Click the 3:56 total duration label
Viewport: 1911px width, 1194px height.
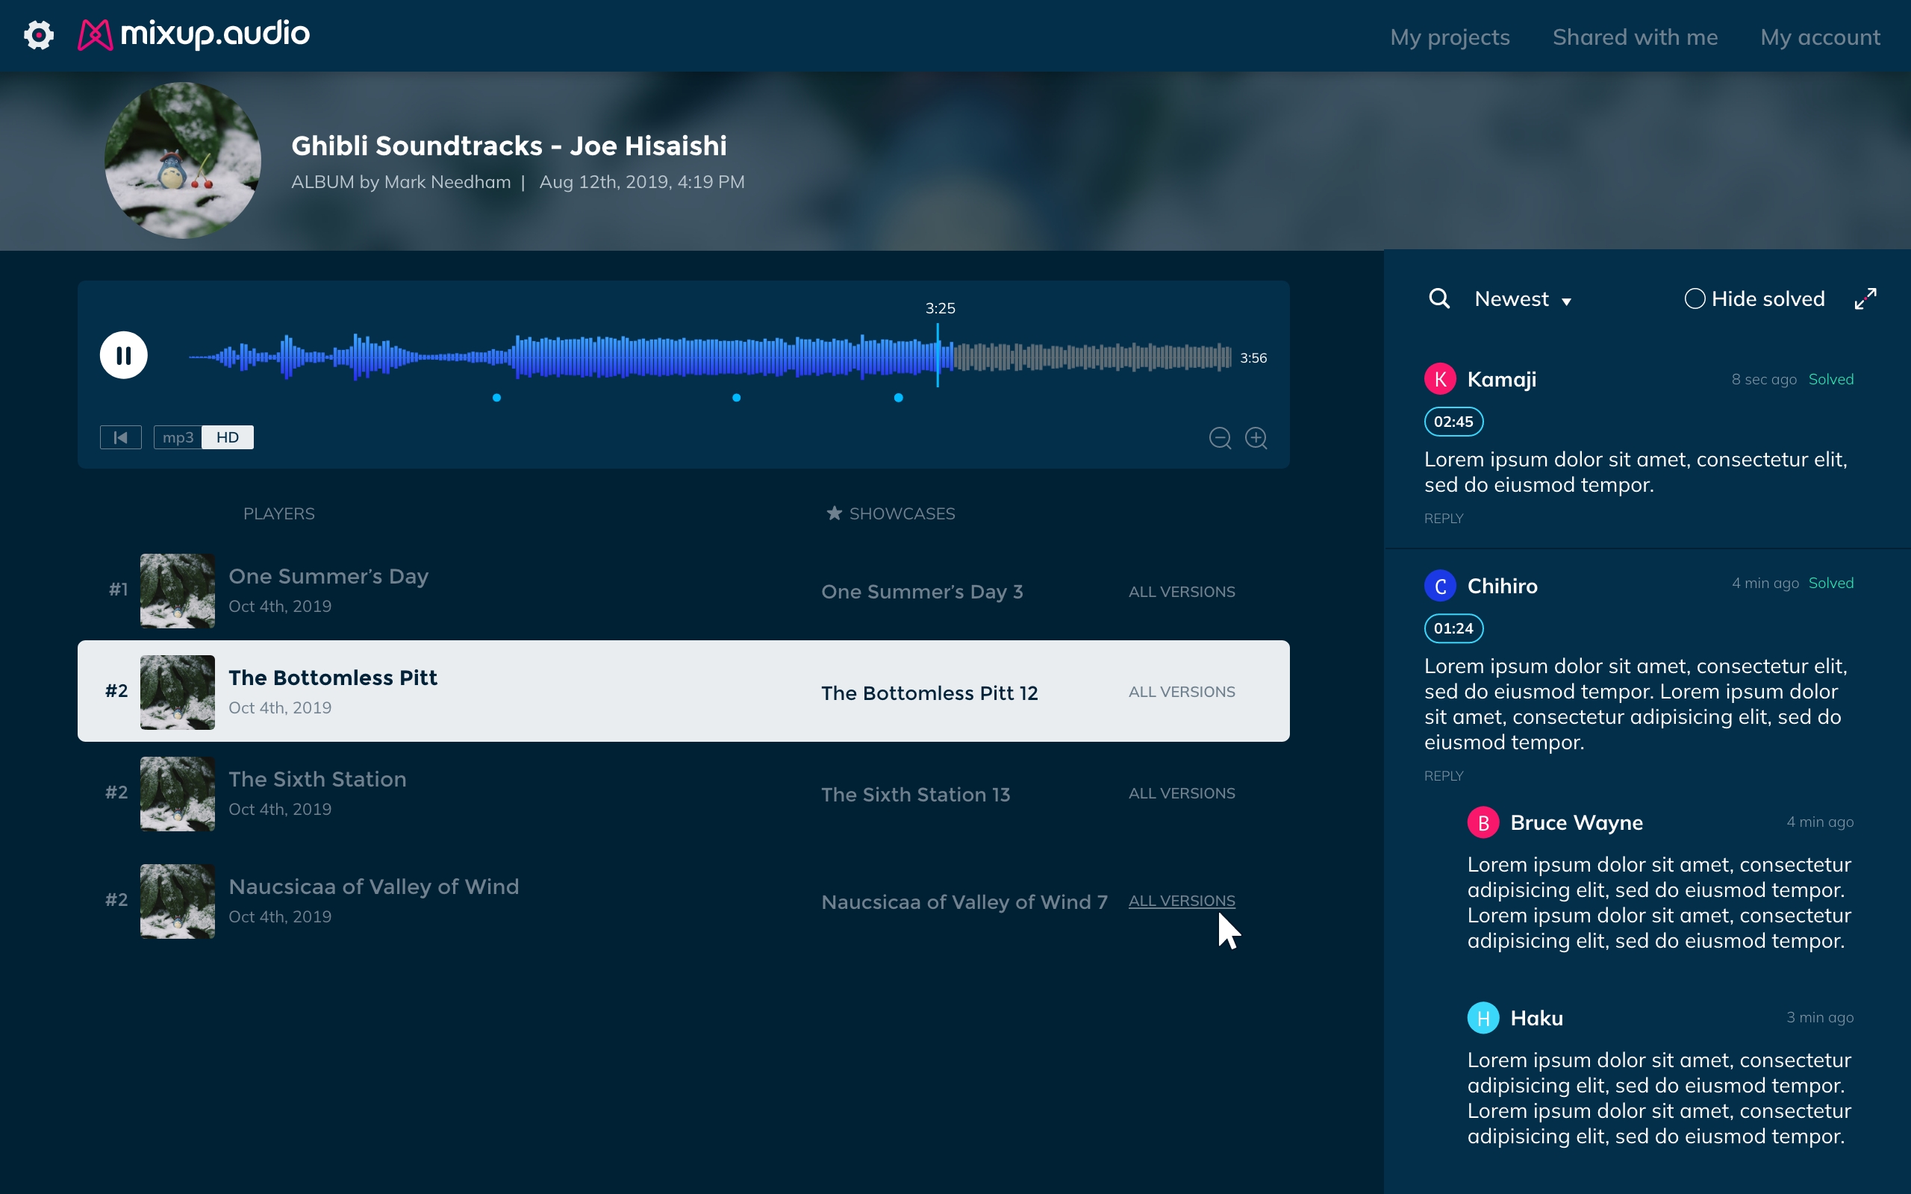[x=1253, y=357]
